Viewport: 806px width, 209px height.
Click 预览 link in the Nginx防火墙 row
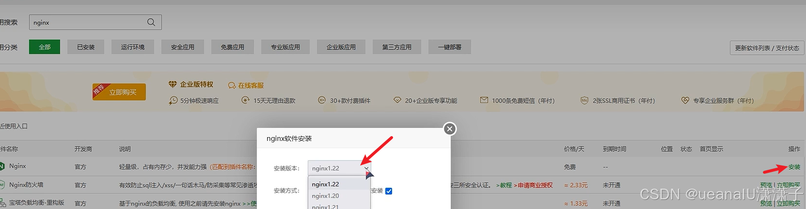coord(766,185)
